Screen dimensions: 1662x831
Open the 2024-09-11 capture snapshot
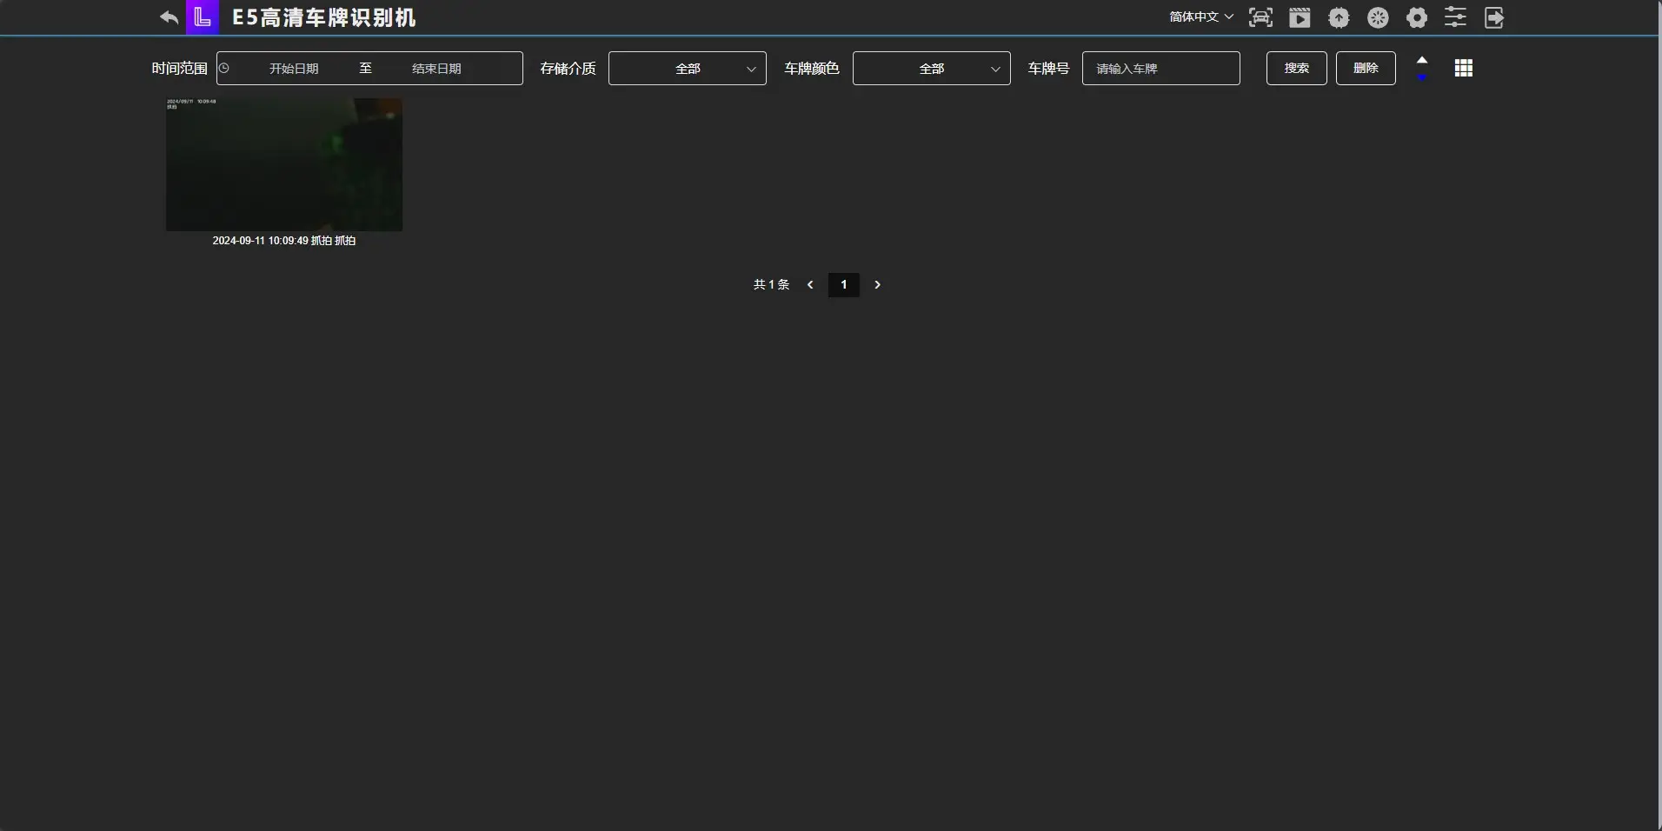(284, 164)
